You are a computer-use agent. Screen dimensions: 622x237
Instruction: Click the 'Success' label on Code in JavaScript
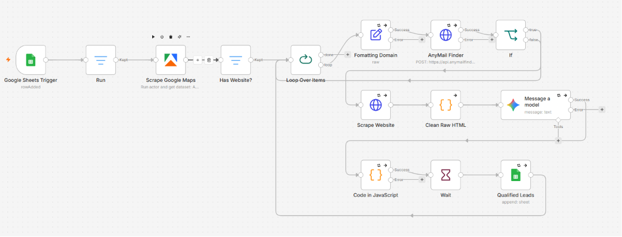[x=402, y=170]
